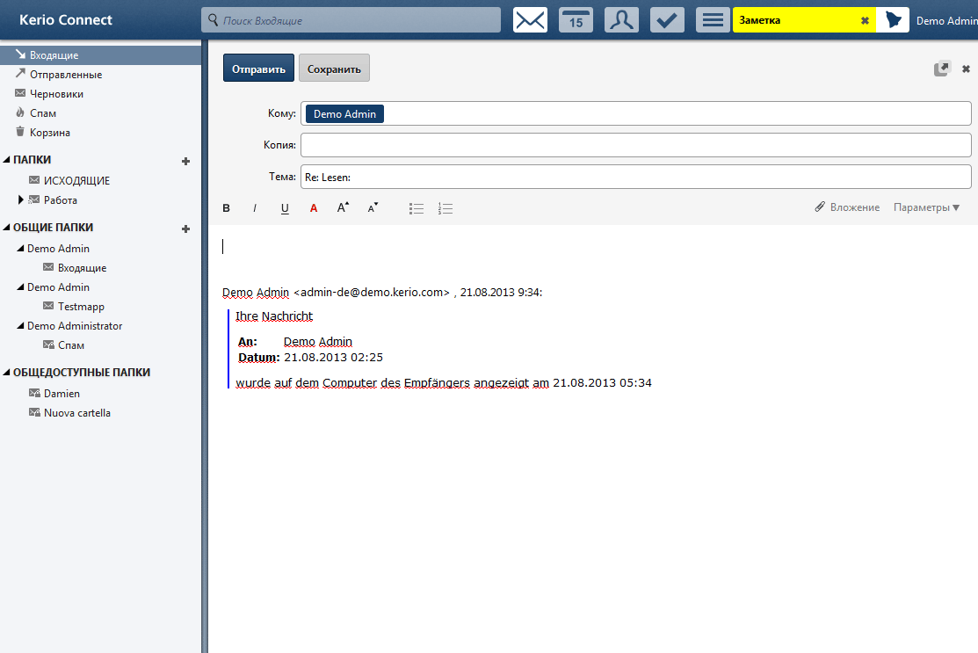Screen dimensions: 978x653
Task: Increase font size
Action: (x=343, y=207)
